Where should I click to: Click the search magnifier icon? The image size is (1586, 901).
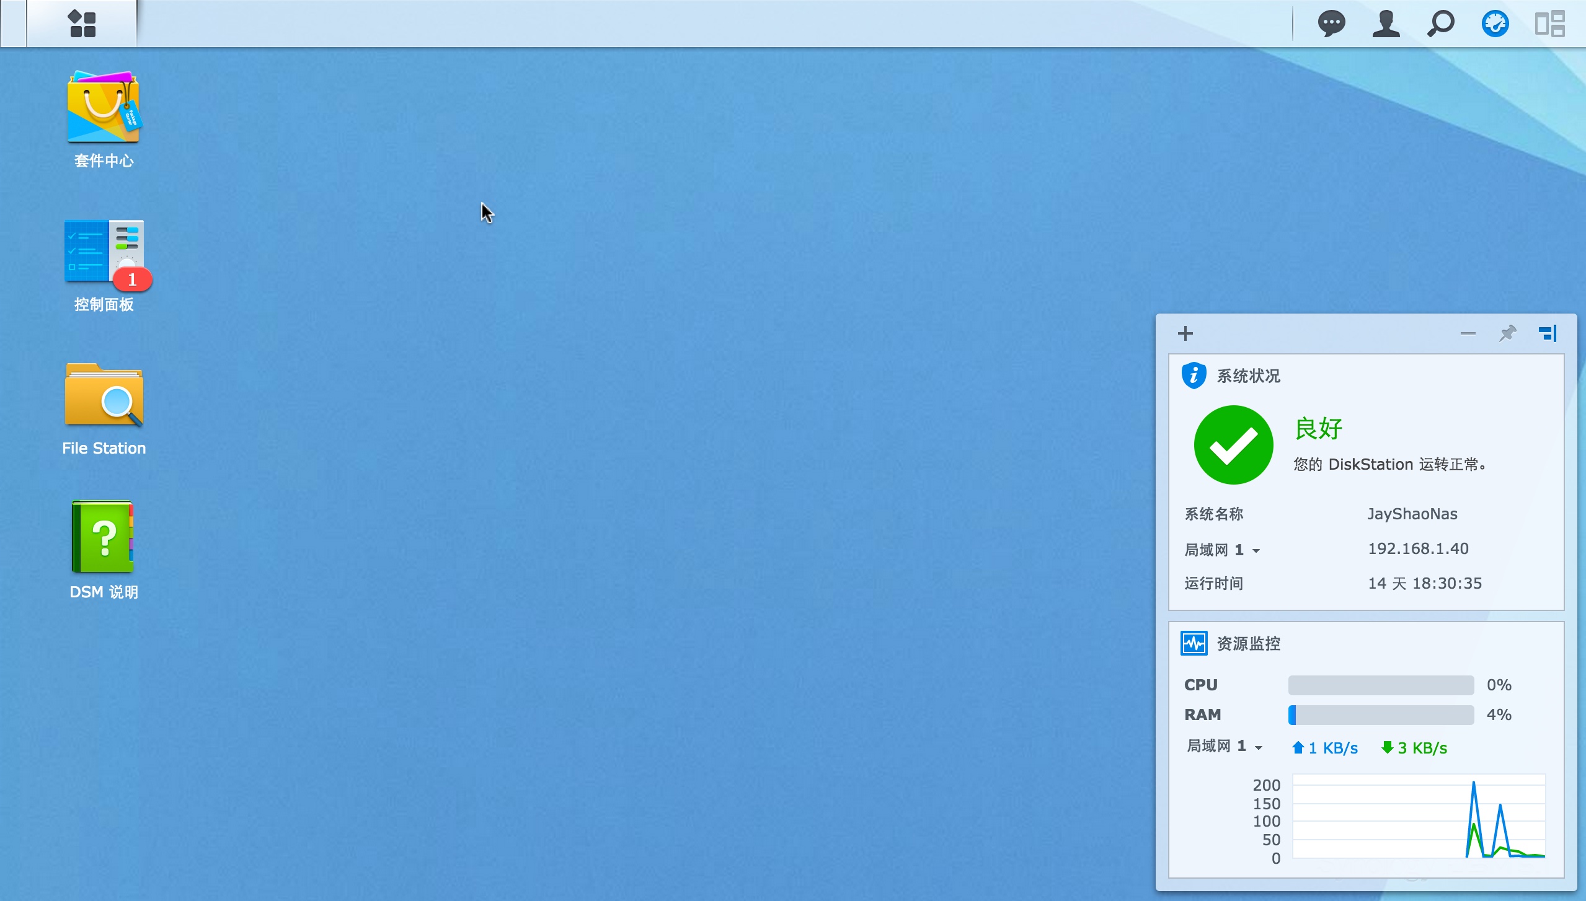[1440, 24]
